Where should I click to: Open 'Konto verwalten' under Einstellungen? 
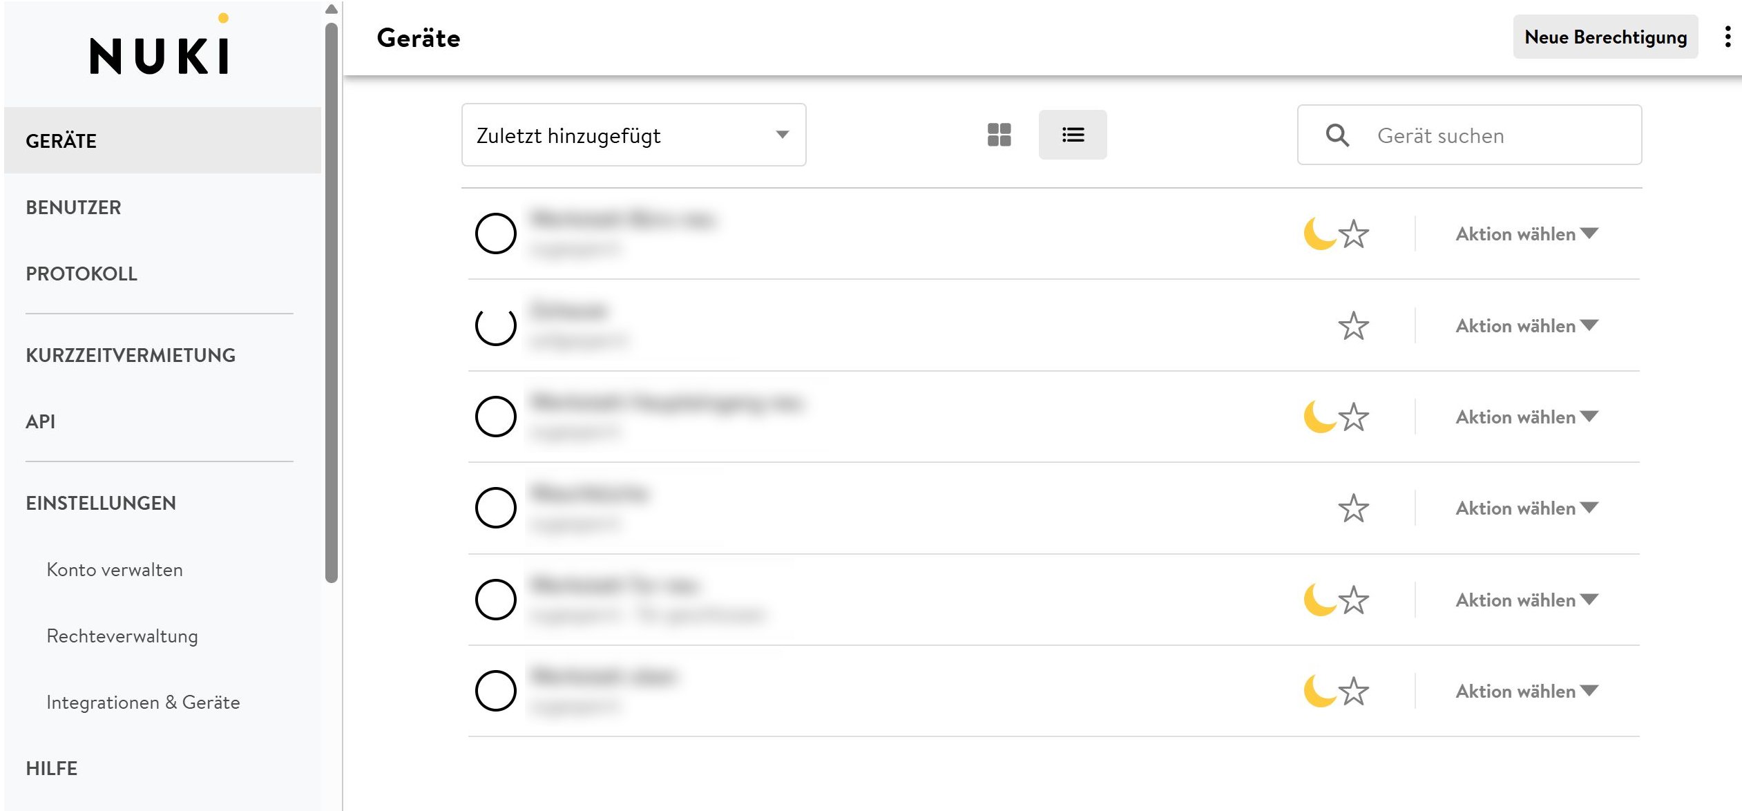114,569
